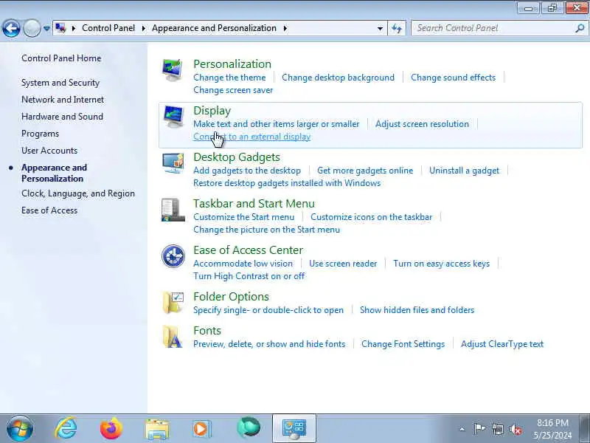
Task: Open Control Panel Home
Action: [61, 58]
